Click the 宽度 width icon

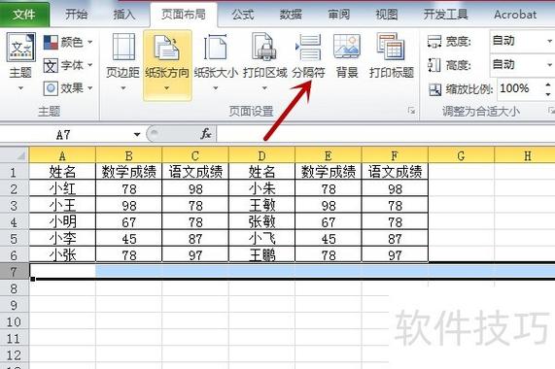[434, 42]
